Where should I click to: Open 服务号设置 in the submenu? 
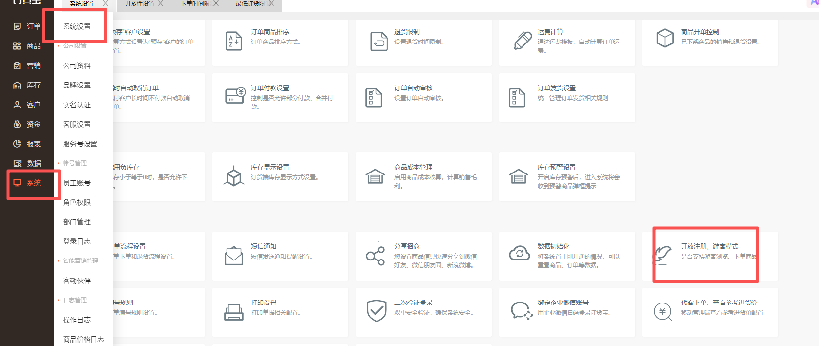(x=80, y=144)
